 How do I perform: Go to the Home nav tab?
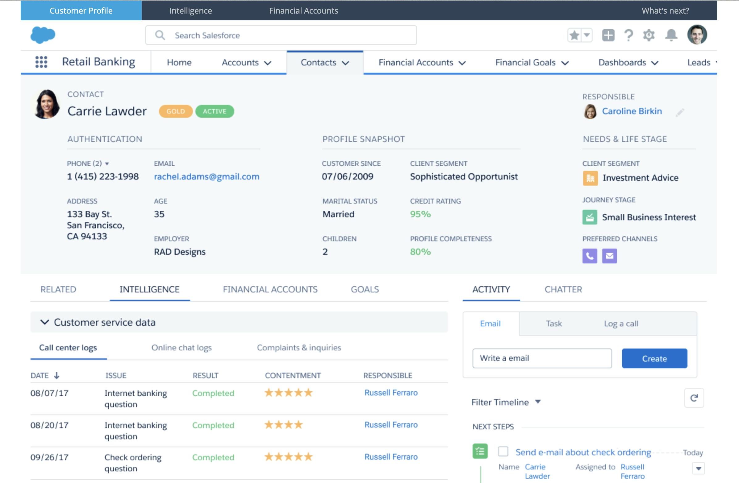tap(179, 62)
